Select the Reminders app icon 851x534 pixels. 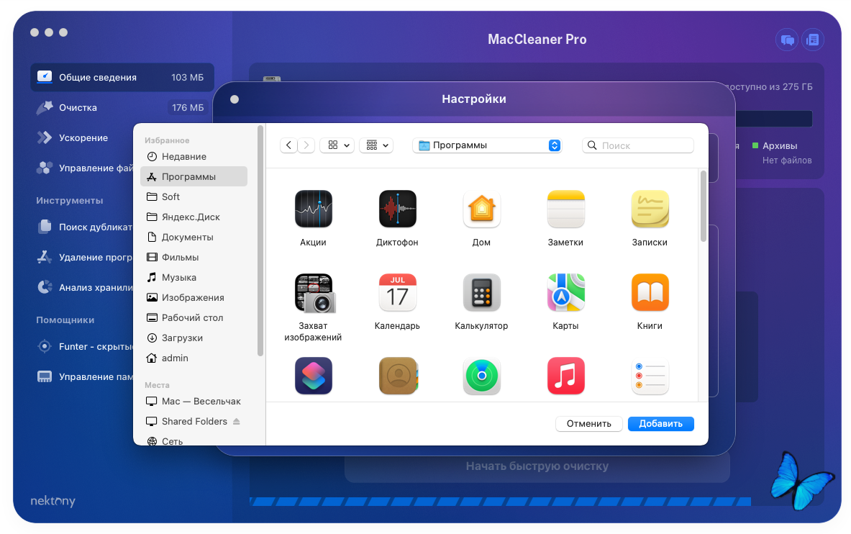[x=650, y=376]
